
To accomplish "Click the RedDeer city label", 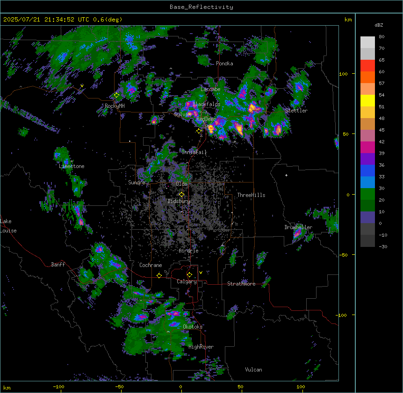I will click(206, 119).
